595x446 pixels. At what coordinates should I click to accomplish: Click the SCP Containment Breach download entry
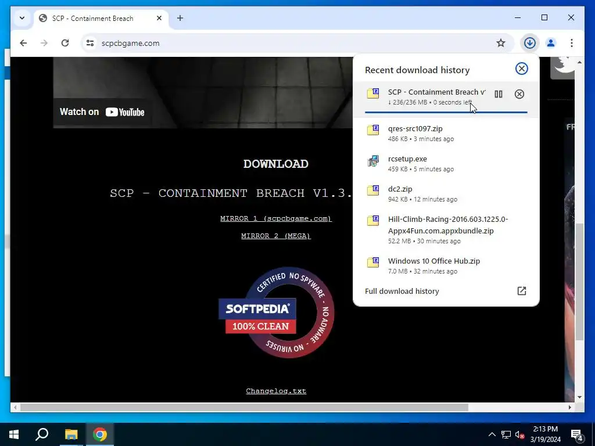point(446,99)
